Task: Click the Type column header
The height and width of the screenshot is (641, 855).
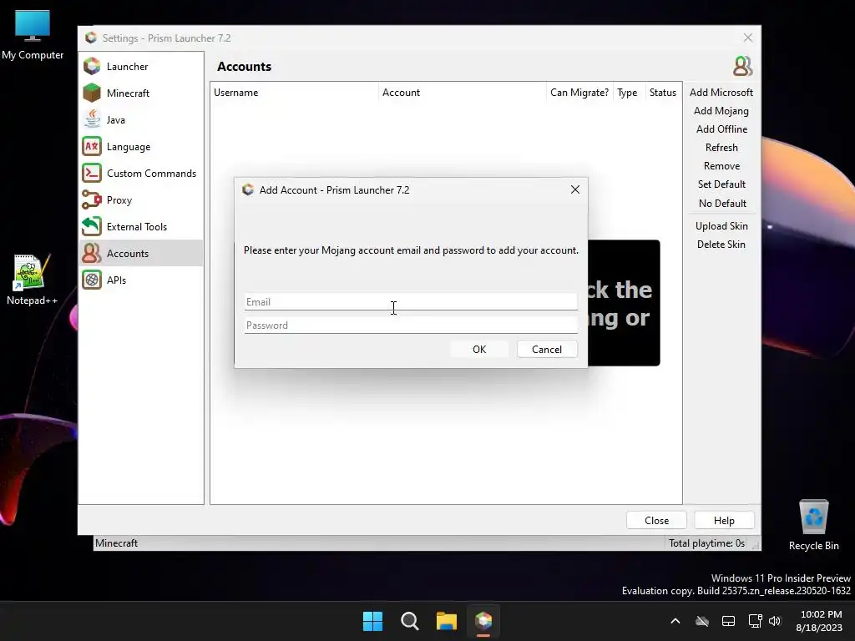Action: (x=628, y=93)
